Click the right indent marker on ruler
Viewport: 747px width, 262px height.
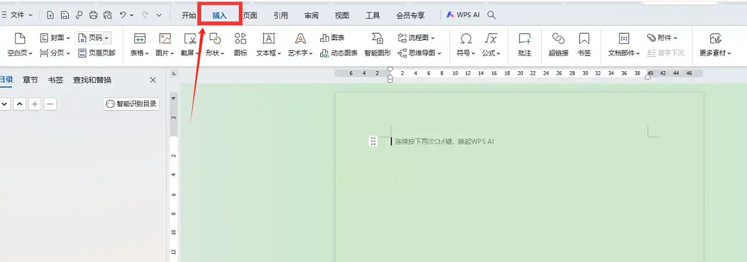pos(648,77)
